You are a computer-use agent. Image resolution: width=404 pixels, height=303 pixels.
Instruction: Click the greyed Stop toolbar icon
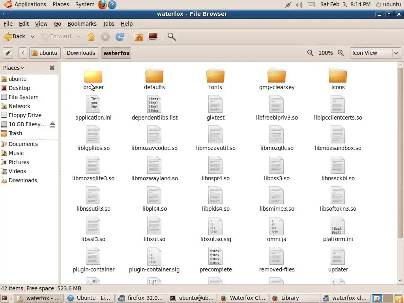[x=105, y=37]
